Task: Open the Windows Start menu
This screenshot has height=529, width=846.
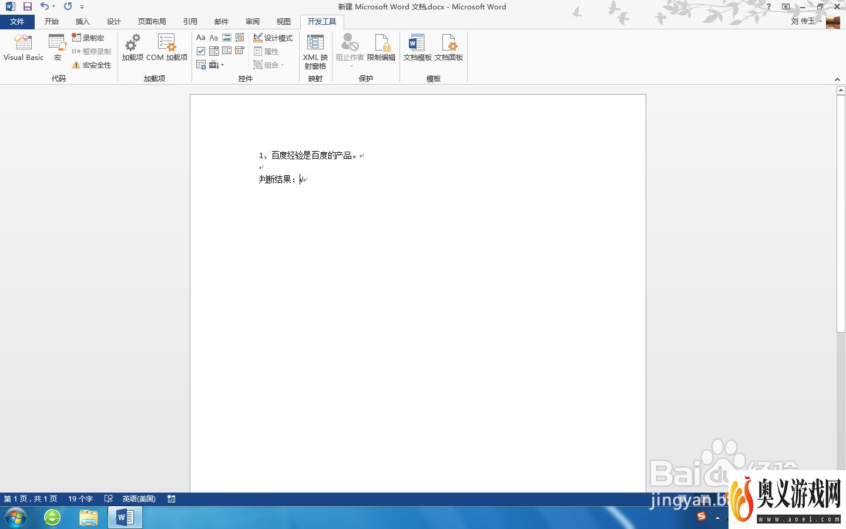Action: click(x=16, y=517)
